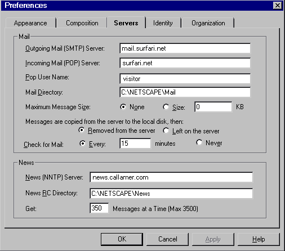Select the Identity tab
Screen dimensions: 285x251
[x=163, y=23]
